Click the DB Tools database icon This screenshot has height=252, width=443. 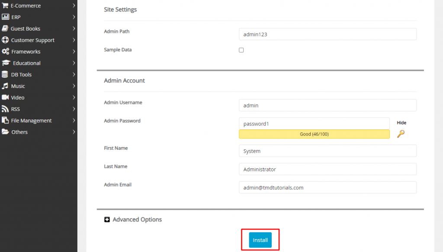click(5, 75)
